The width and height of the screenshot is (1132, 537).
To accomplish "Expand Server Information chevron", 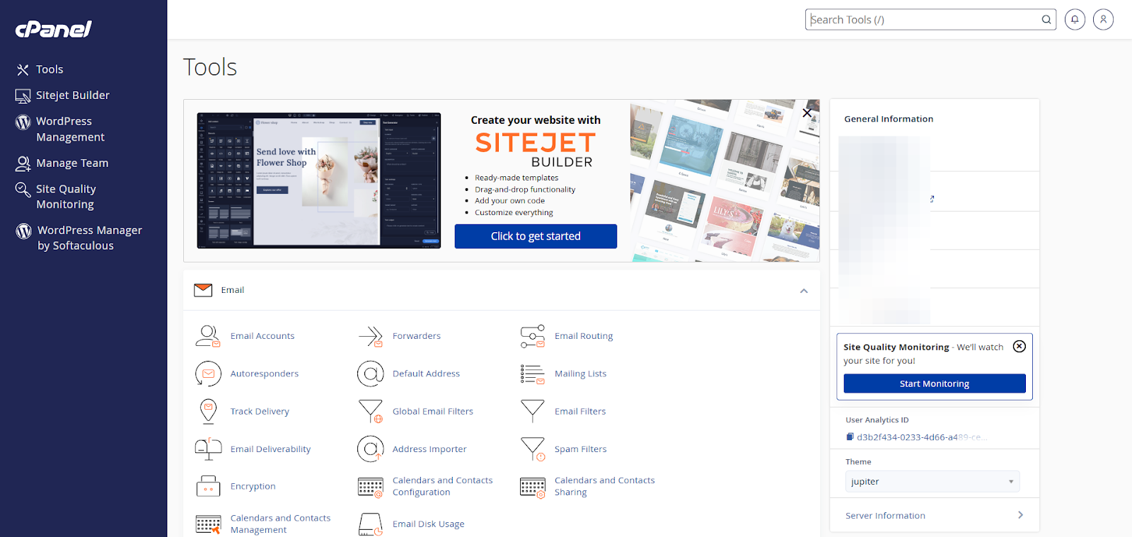I will pos(1020,515).
